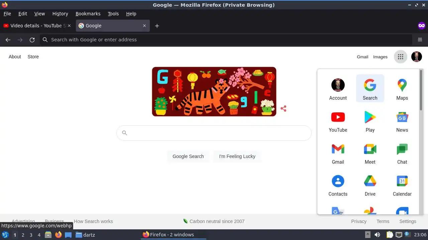Focus the Google search input field
The width and height of the screenshot is (428, 240).
pos(214,133)
